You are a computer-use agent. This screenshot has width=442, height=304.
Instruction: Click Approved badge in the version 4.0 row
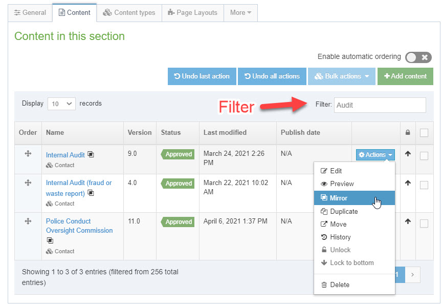pos(178,184)
